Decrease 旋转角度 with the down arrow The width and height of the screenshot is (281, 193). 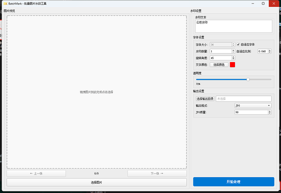233,59
